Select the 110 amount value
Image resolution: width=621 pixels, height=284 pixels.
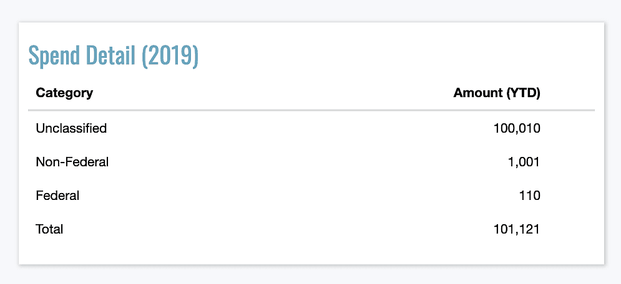coord(530,196)
